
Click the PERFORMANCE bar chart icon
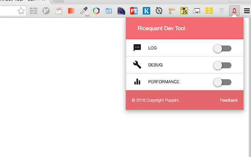(x=137, y=82)
